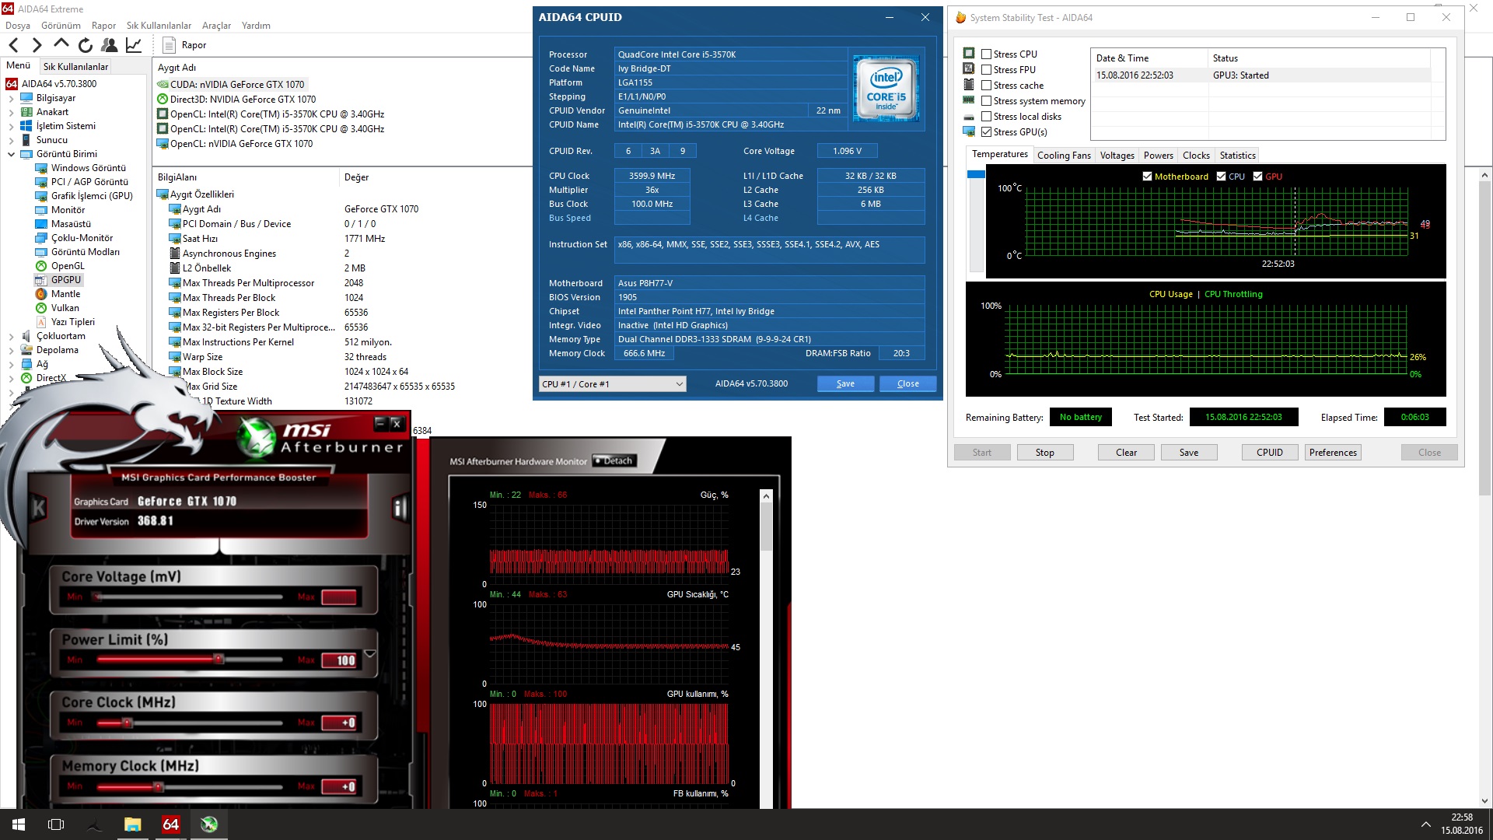The height and width of the screenshot is (840, 1493).
Task: Select the CUDA: nVIDIA GeForce GTX 1070 device
Action: point(232,85)
